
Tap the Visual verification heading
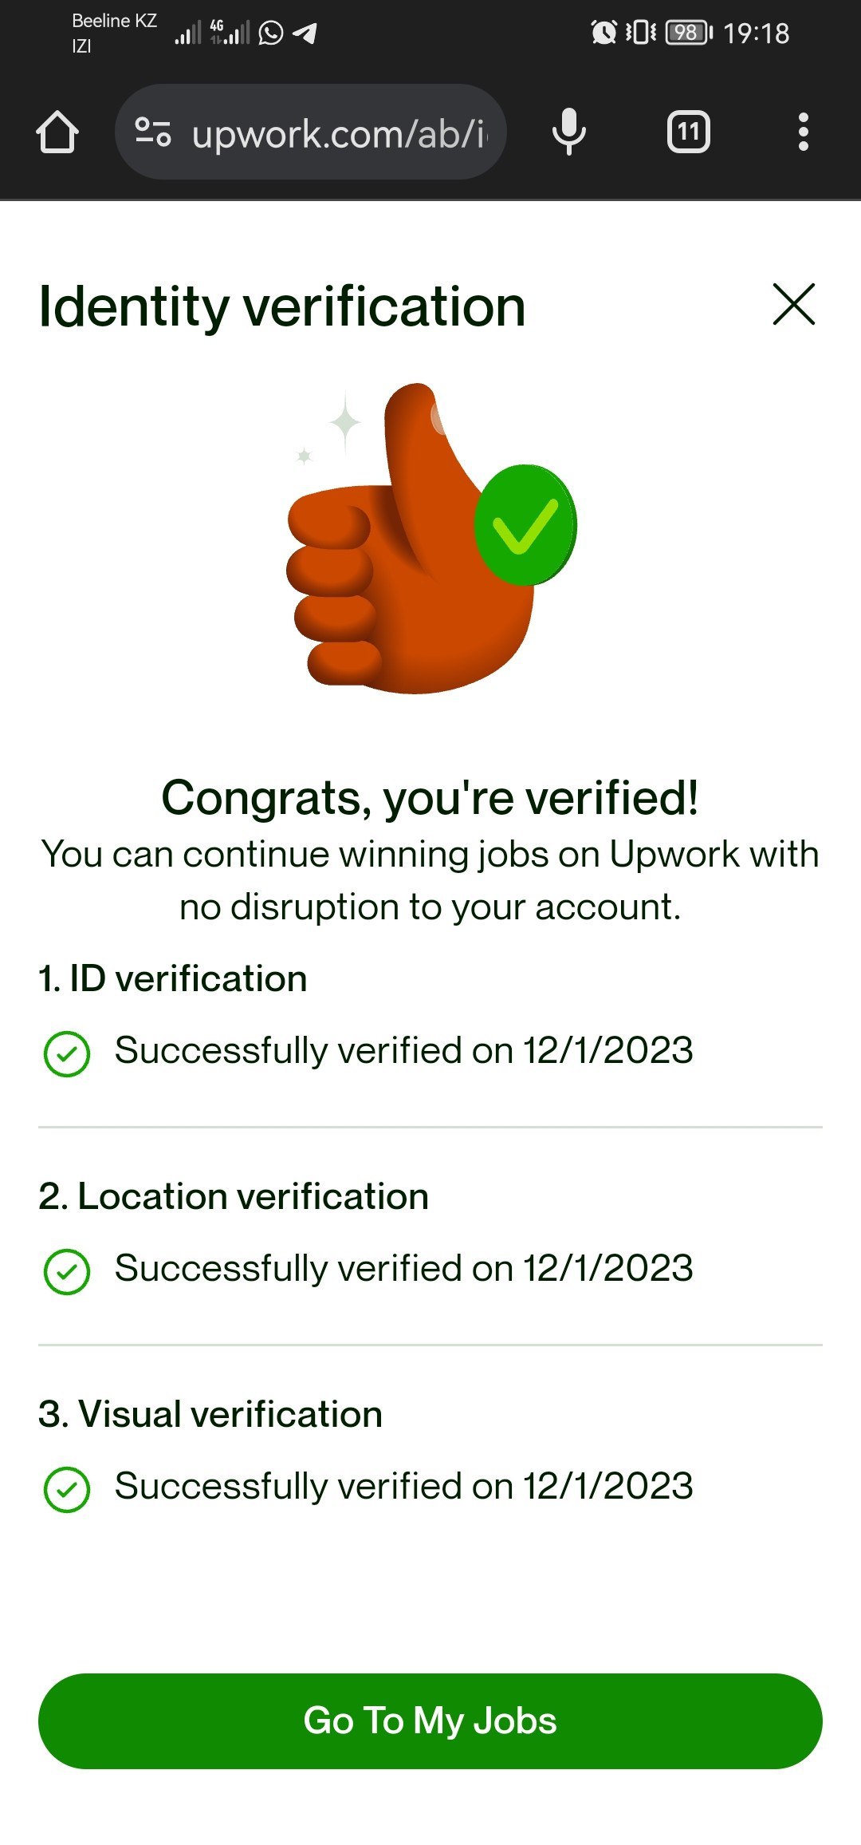pyautogui.click(x=210, y=1415)
